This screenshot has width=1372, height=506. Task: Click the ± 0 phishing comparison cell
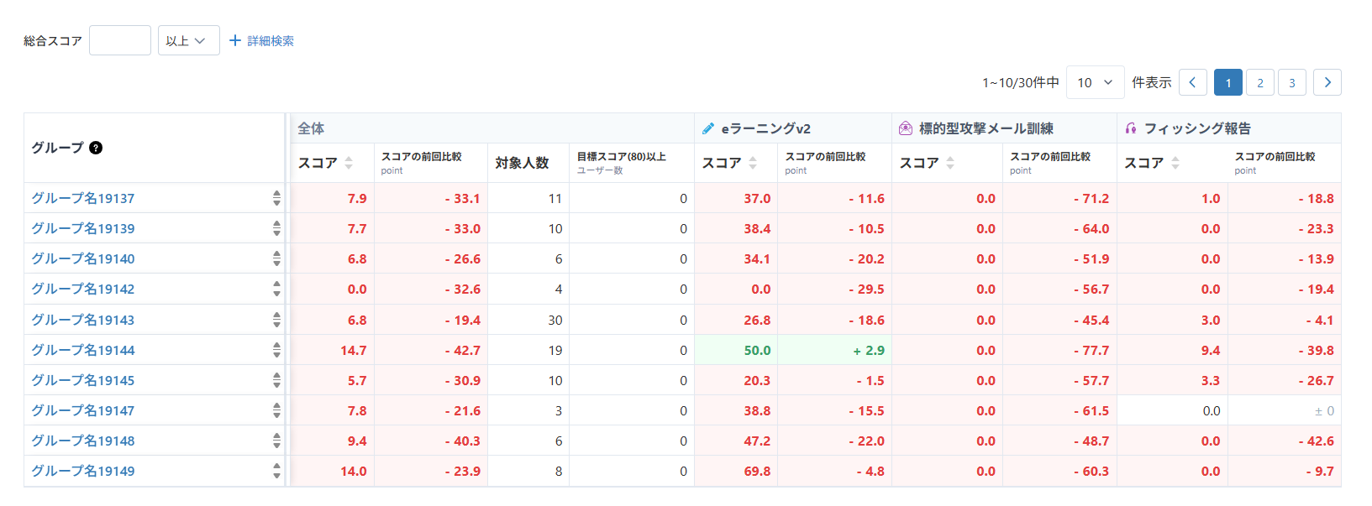coord(1285,410)
